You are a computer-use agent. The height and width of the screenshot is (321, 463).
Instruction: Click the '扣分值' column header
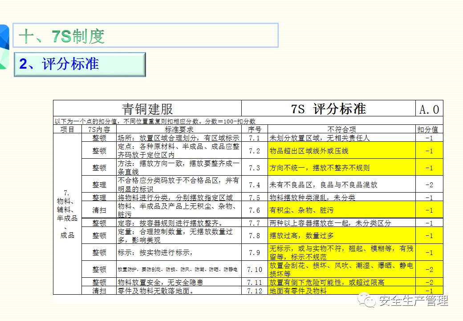(x=429, y=129)
